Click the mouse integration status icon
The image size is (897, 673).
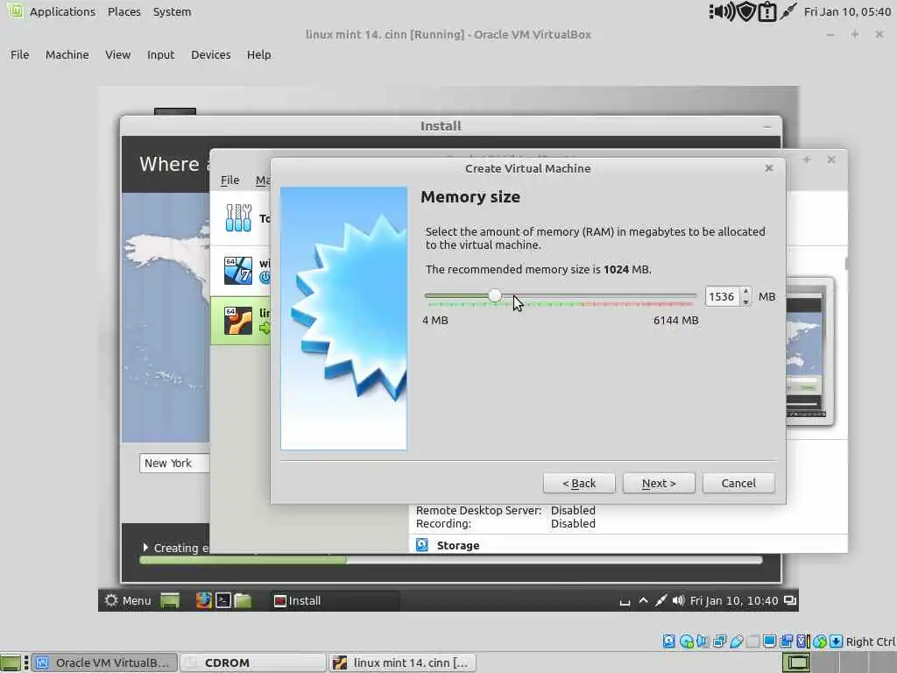(x=820, y=641)
